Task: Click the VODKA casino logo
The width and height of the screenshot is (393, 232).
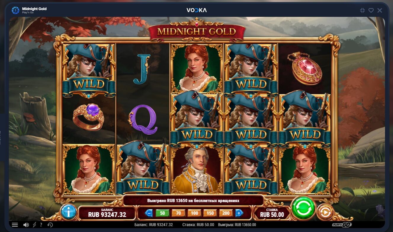Action: [x=197, y=10]
